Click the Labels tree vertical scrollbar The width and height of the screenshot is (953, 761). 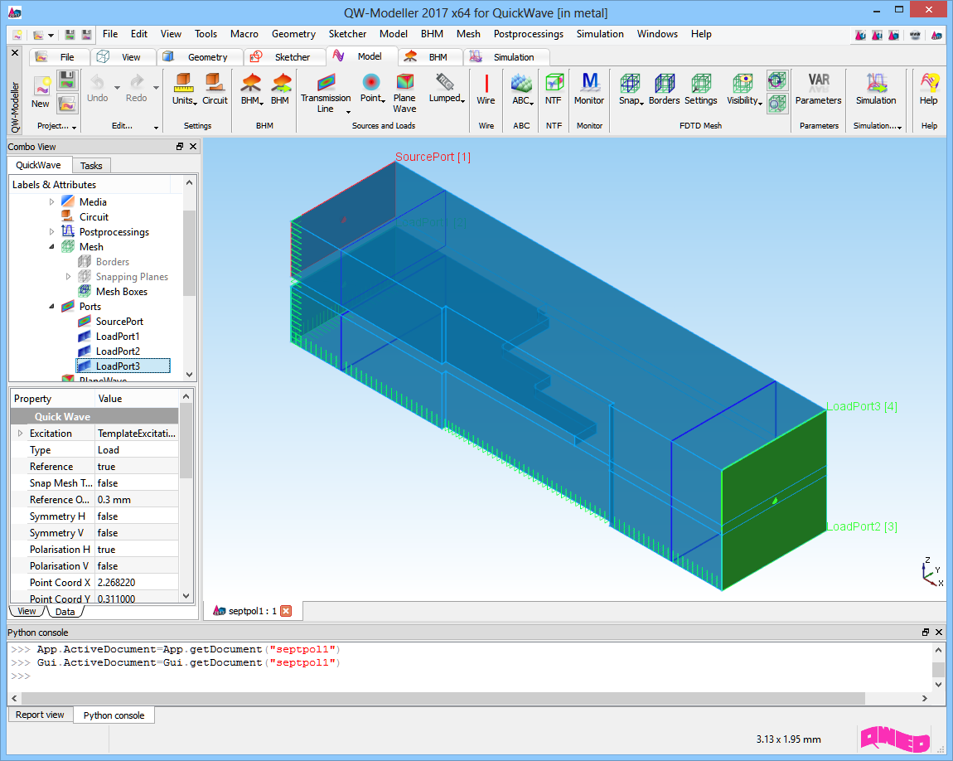pos(189,253)
